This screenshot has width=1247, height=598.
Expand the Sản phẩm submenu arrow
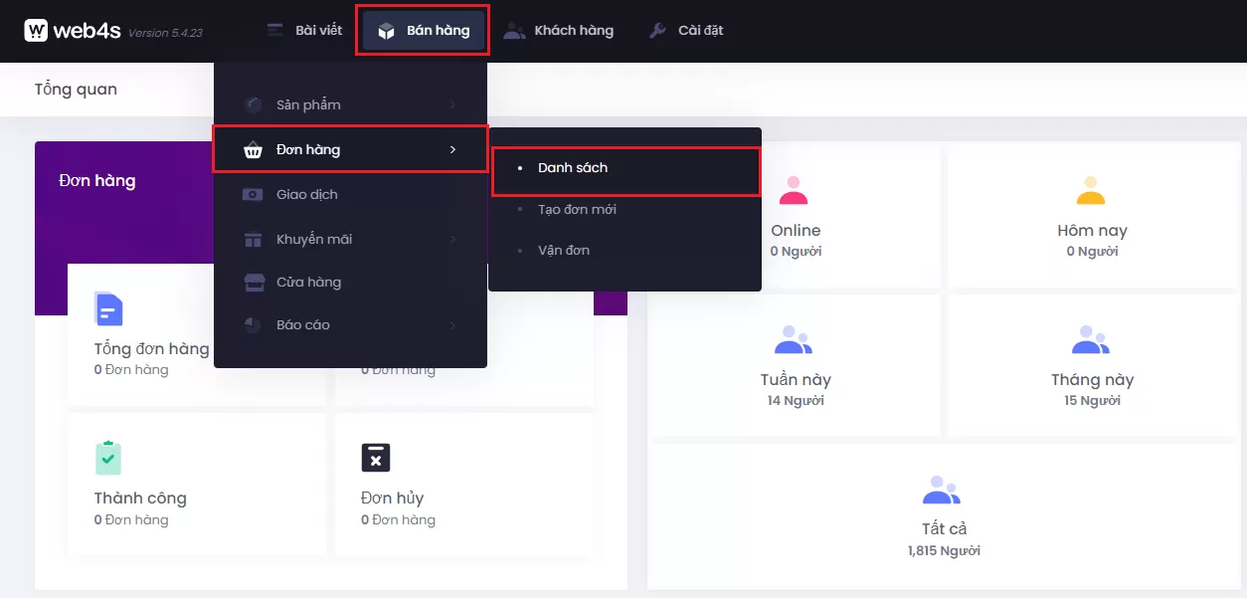pos(452,105)
